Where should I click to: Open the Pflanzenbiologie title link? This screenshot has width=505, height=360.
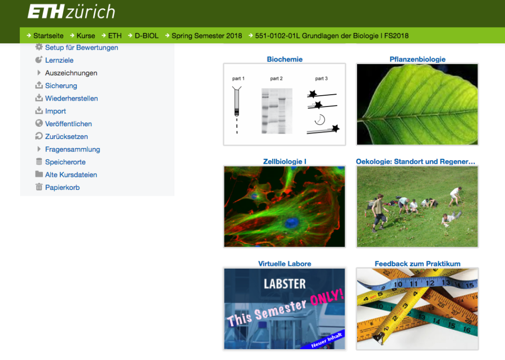(x=417, y=59)
